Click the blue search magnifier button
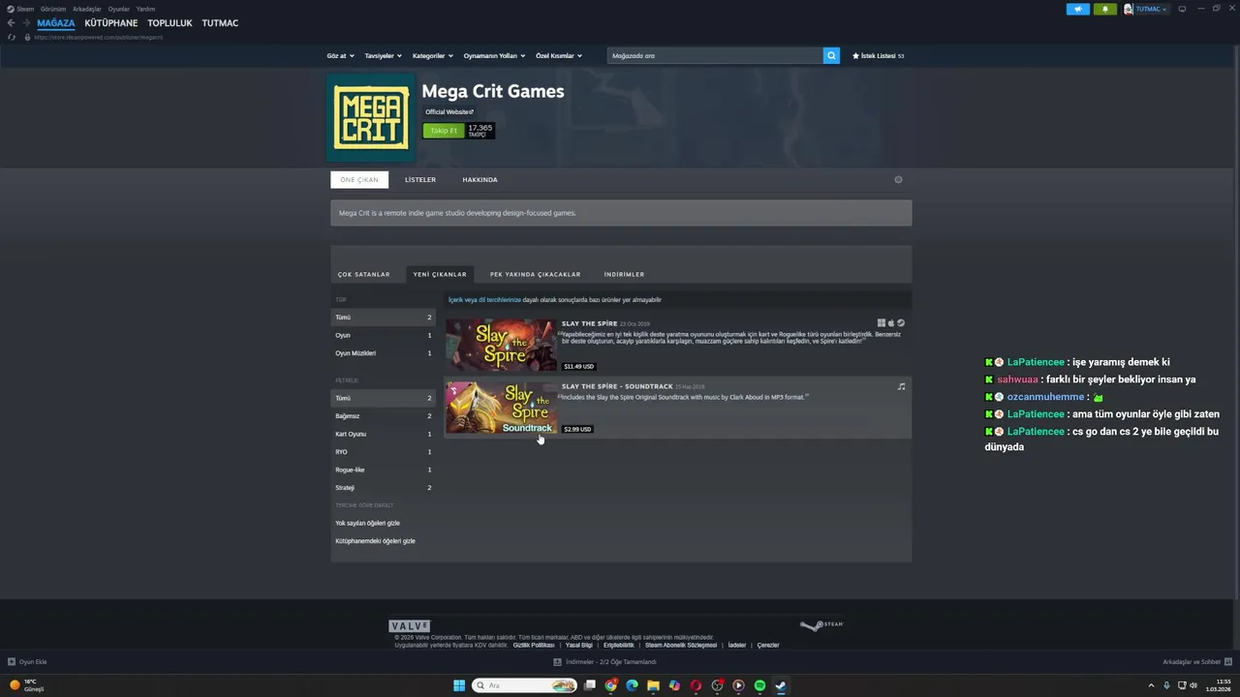 tap(831, 56)
